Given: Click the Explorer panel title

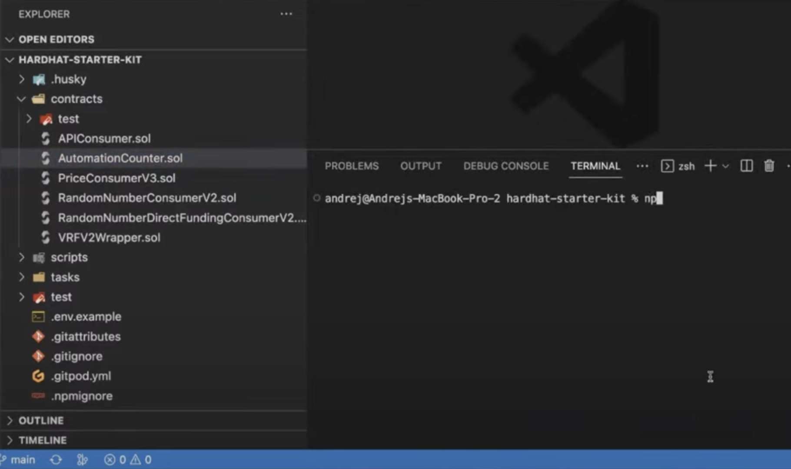Looking at the screenshot, I should click(44, 14).
